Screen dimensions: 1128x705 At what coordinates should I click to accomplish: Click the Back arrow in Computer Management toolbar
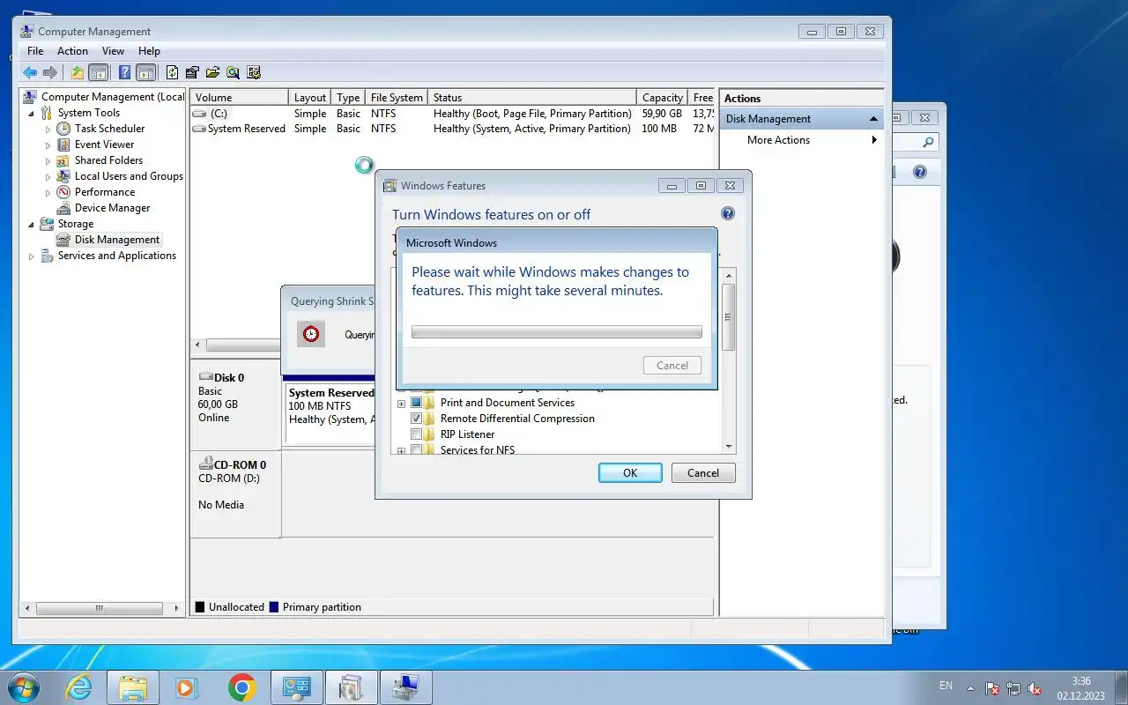(x=30, y=72)
